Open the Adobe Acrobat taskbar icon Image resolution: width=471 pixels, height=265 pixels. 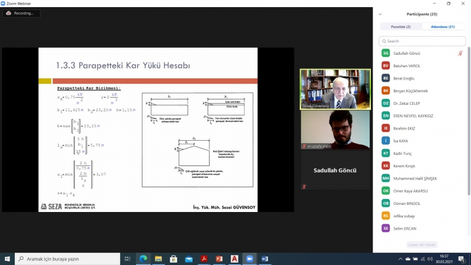[204, 259]
